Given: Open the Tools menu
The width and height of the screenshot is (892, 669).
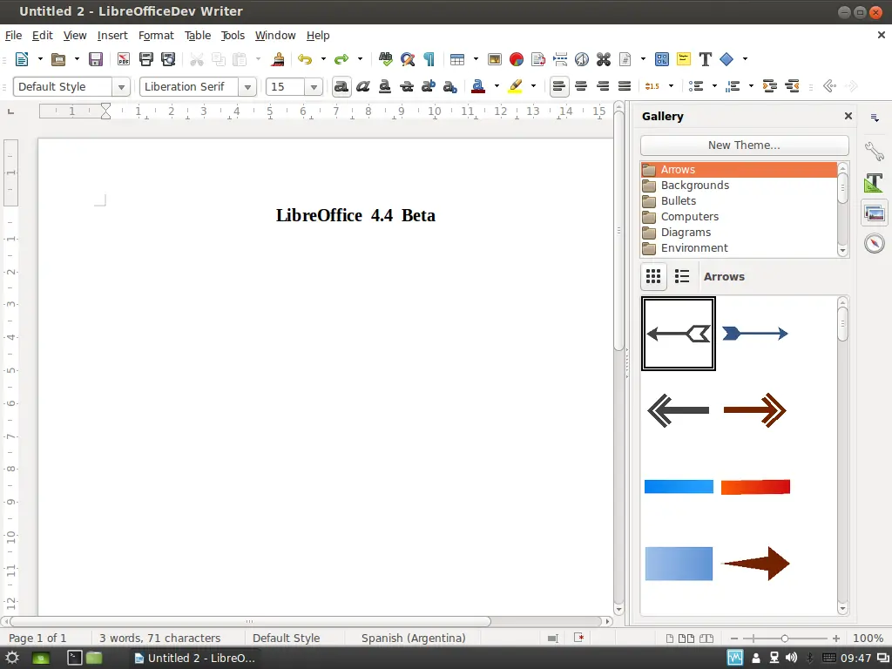Looking at the screenshot, I should [x=233, y=35].
